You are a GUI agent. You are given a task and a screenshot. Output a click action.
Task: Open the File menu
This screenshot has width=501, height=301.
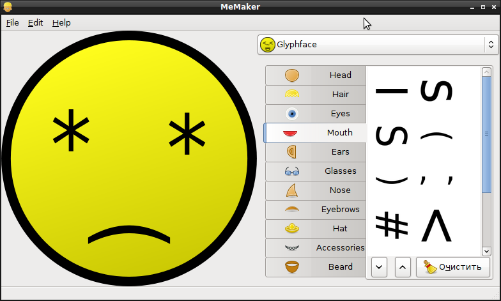pos(13,23)
